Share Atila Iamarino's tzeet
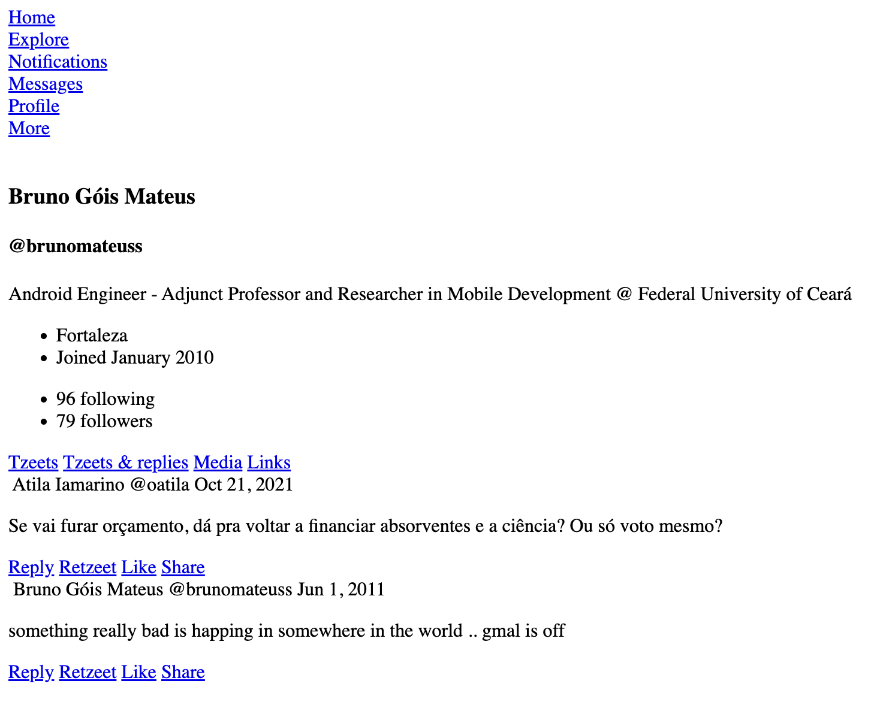 point(183,567)
